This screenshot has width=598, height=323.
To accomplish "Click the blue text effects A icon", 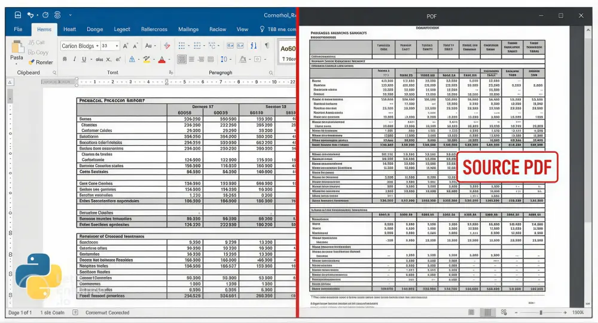I will (132, 59).
